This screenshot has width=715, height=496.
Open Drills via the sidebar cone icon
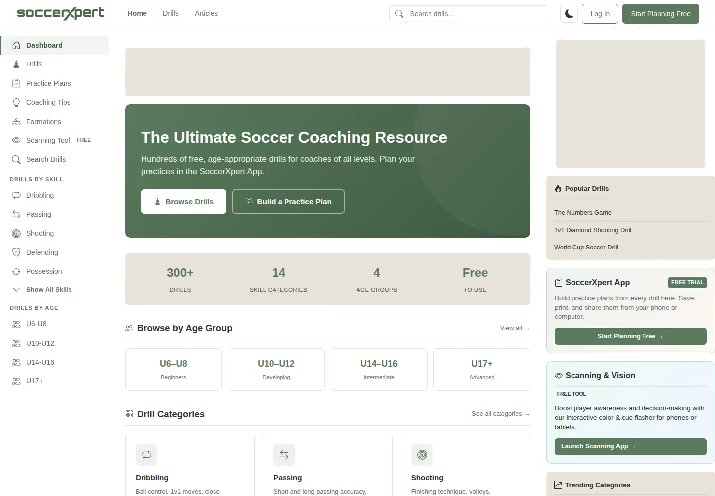point(16,64)
